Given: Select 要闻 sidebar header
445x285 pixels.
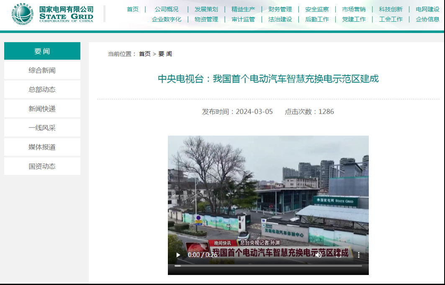Looking at the screenshot, I should 42,51.
